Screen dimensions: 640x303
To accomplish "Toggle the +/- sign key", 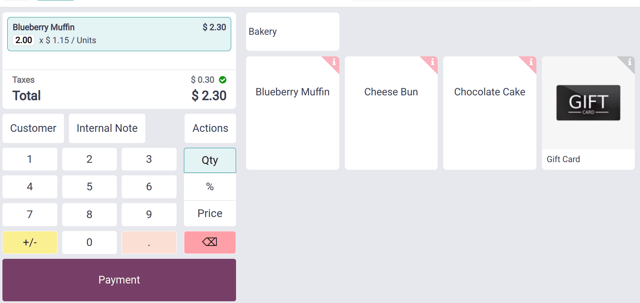I will coord(30,242).
